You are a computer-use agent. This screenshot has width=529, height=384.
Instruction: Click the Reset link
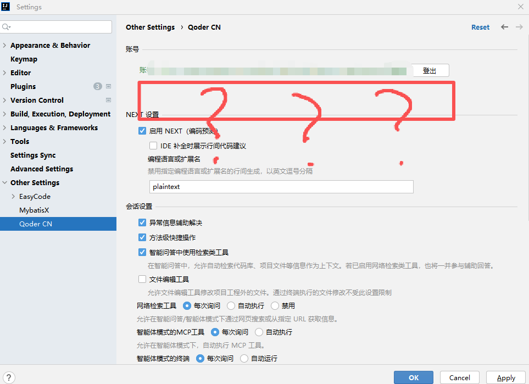coord(481,27)
